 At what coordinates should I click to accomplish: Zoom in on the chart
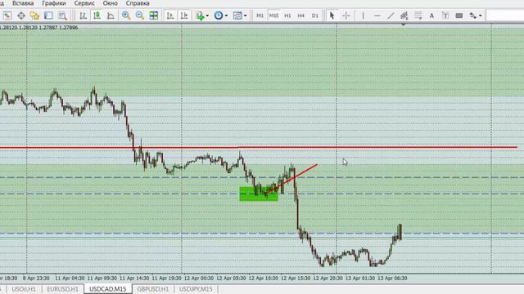(126, 16)
